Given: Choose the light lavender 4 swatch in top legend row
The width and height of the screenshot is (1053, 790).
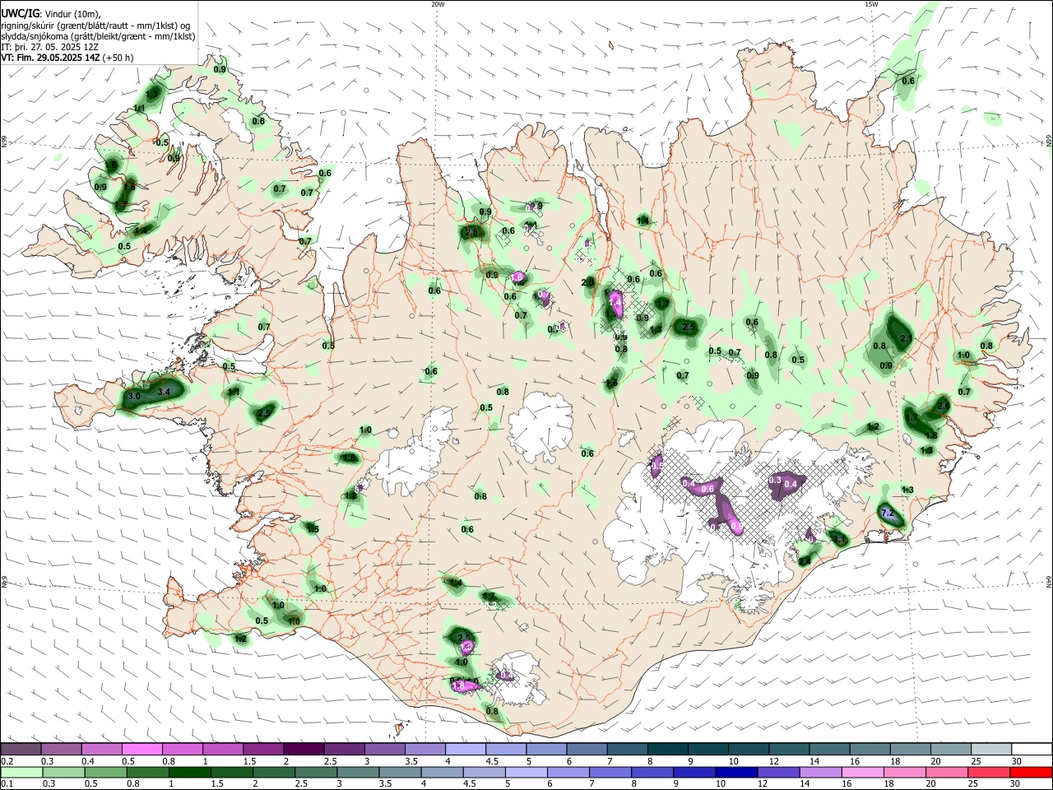Looking at the screenshot, I should tap(465, 750).
